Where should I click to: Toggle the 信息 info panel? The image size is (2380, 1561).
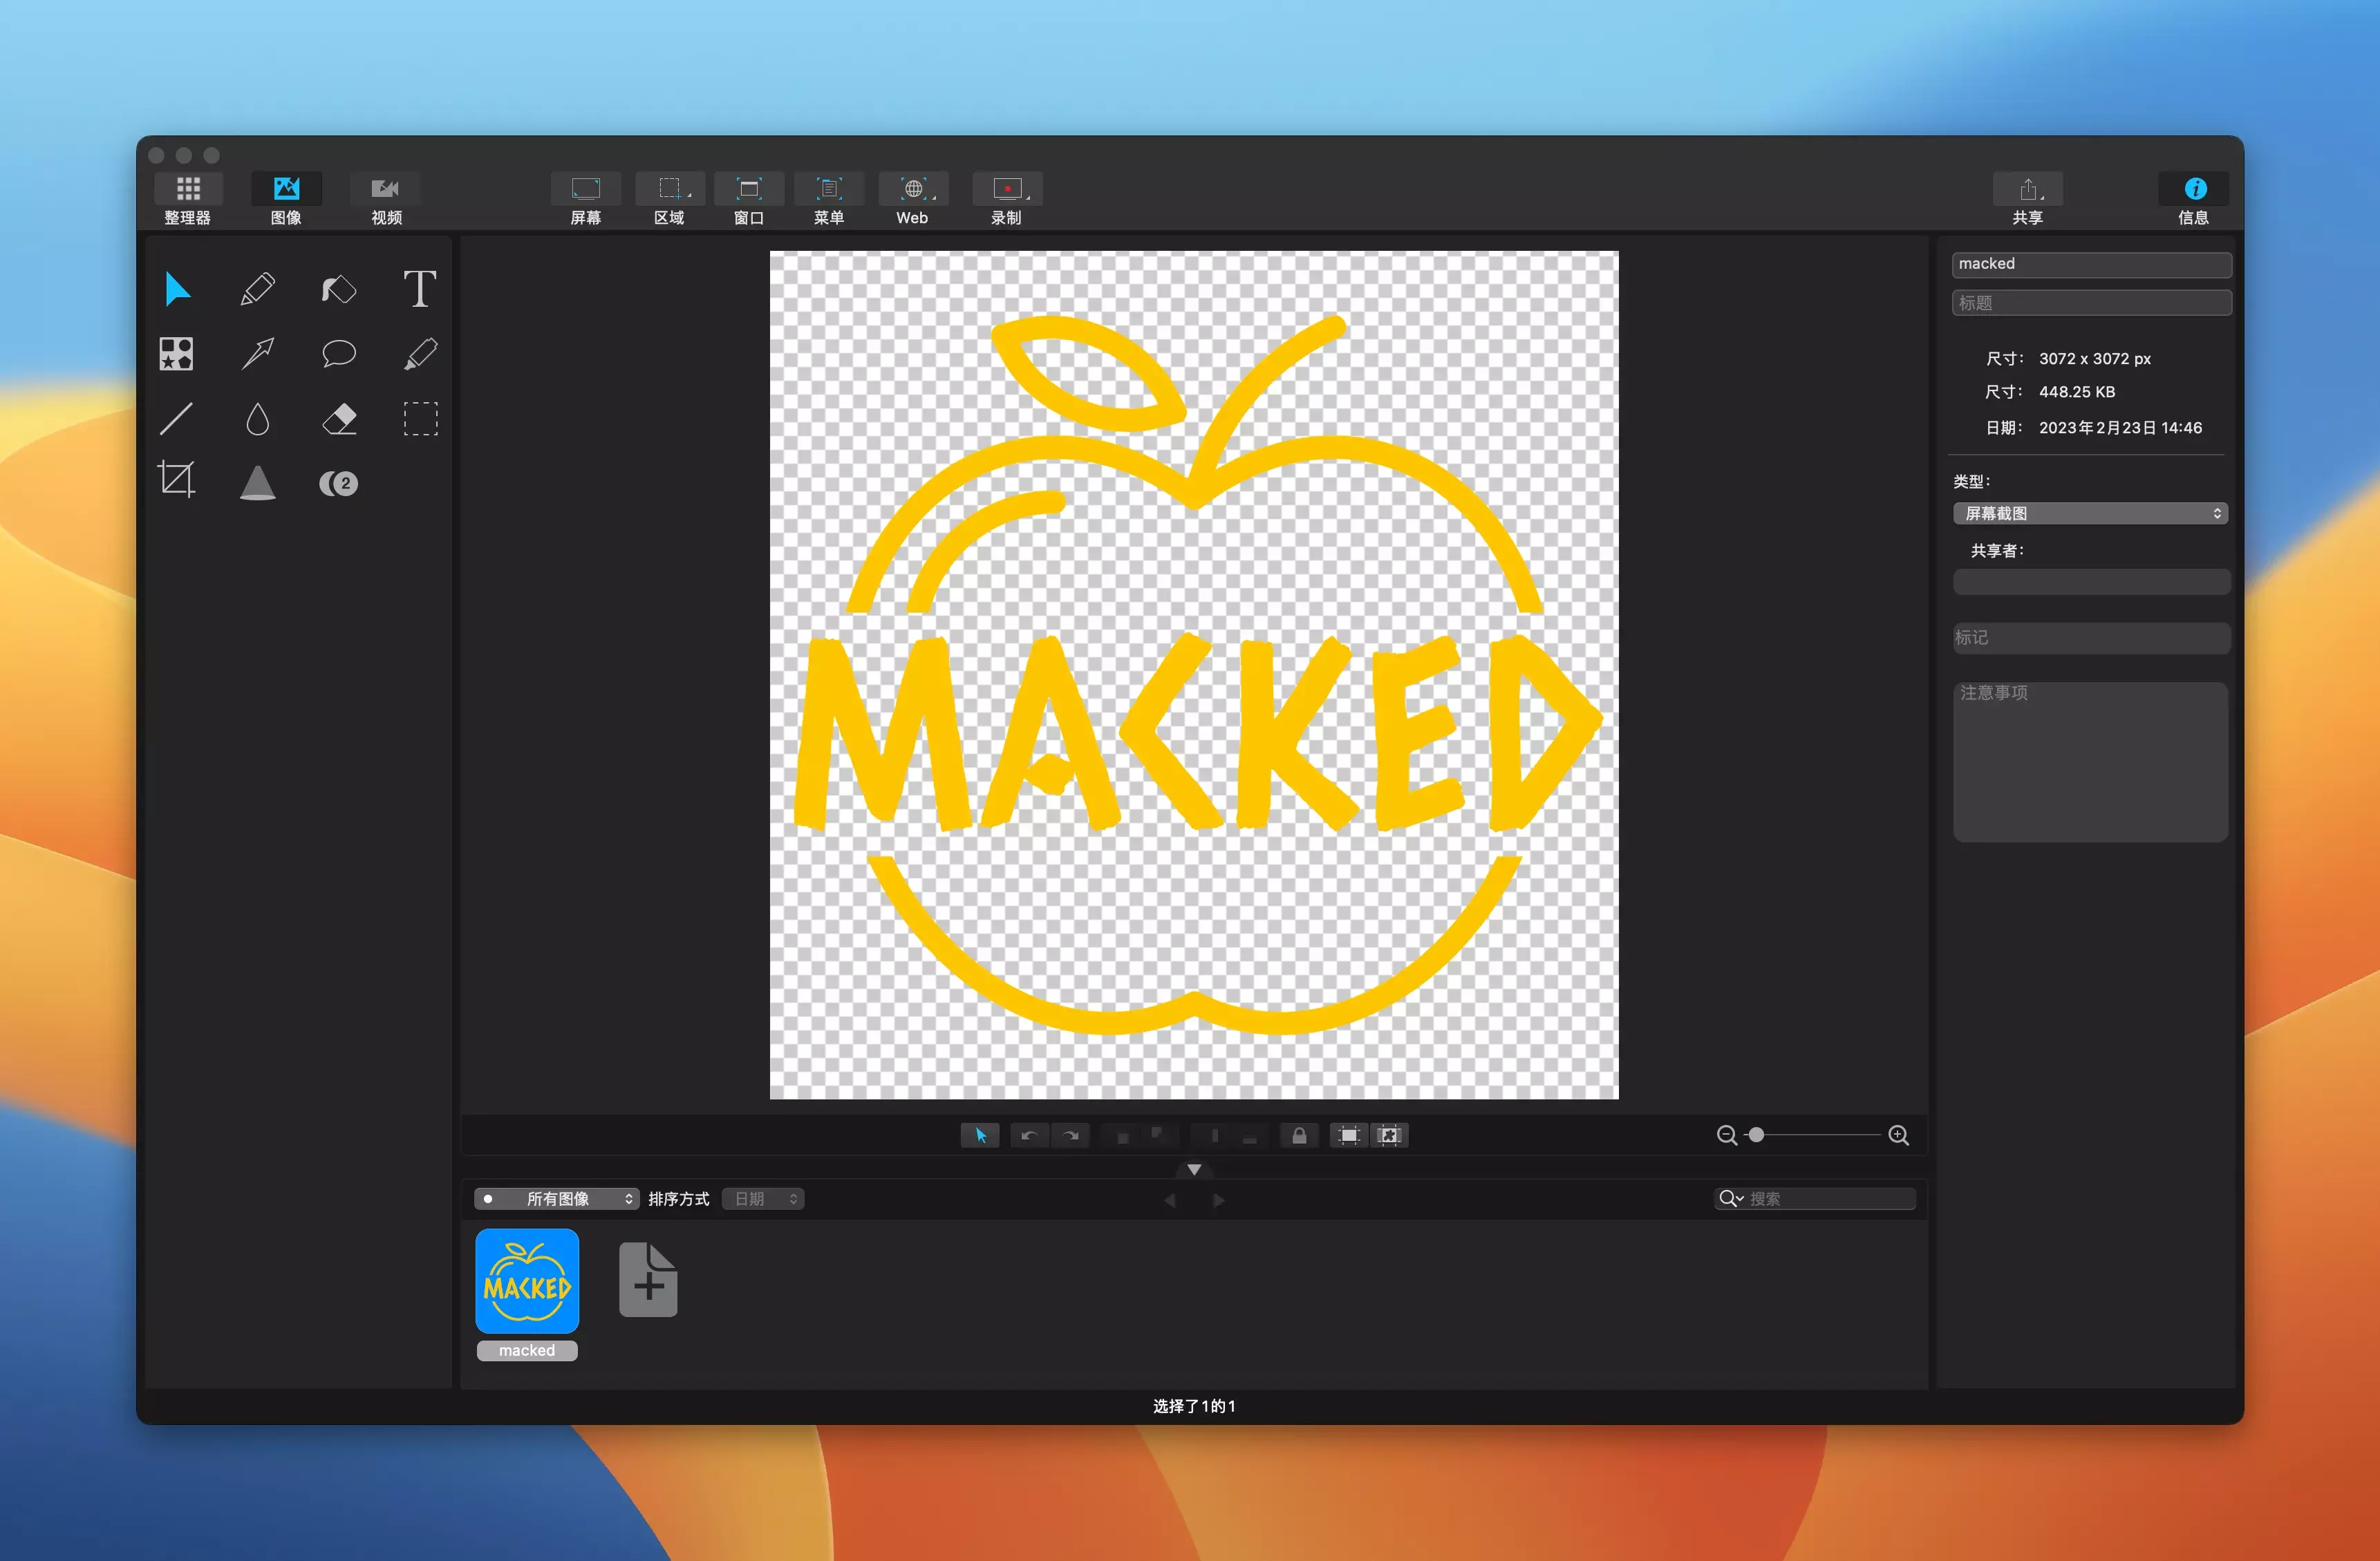coord(2194,190)
